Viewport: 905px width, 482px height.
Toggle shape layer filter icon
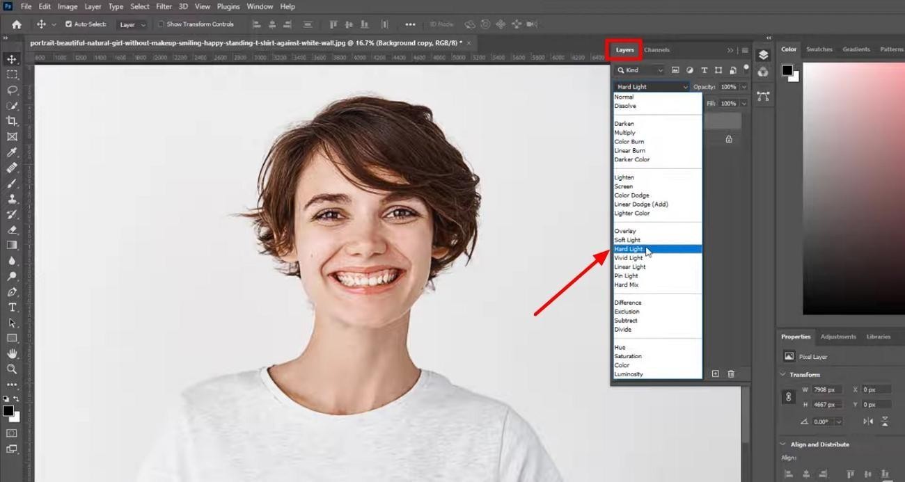718,70
